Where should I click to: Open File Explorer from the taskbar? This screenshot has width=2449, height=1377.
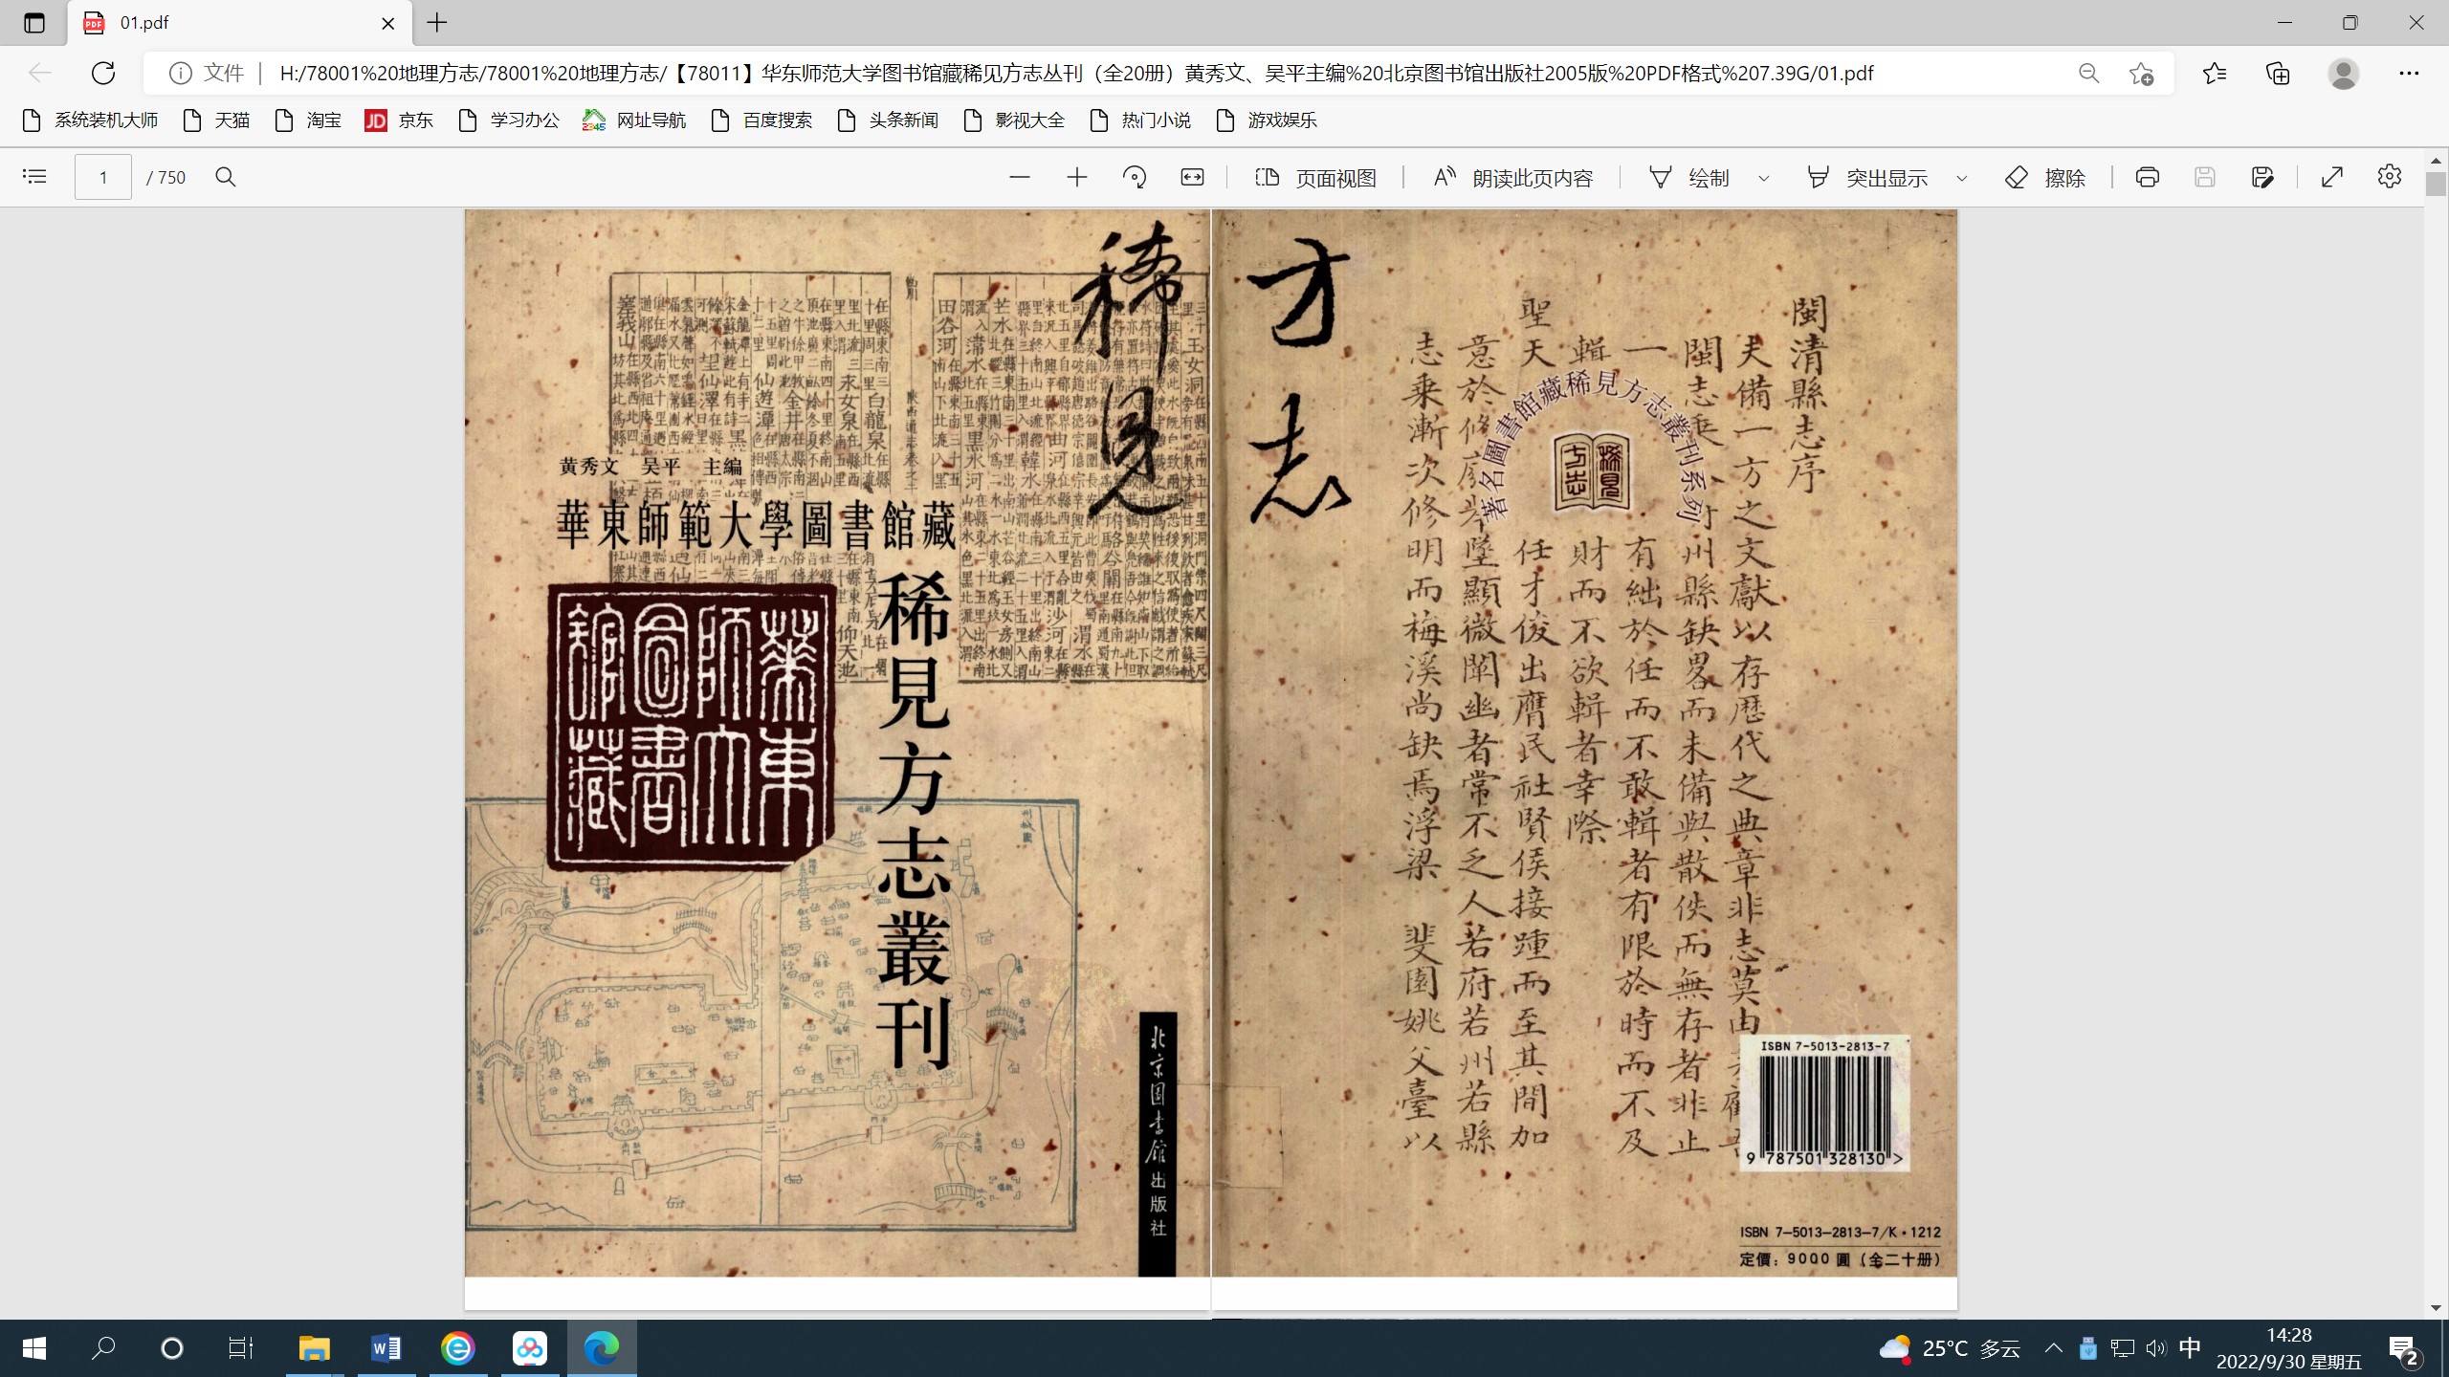(x=314, y=1348)
